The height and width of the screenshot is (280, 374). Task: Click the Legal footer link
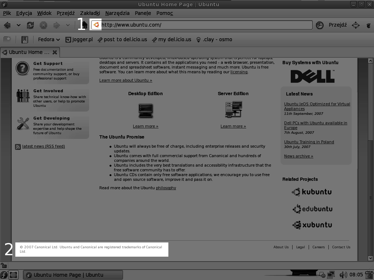[301, 247]
